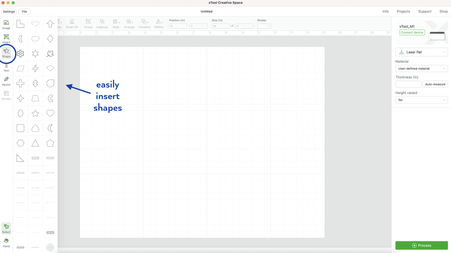Image resolution: width=451 pixels, height=253 pixels.
Task: Switch to the Hand pan tool
Action: 6,243
